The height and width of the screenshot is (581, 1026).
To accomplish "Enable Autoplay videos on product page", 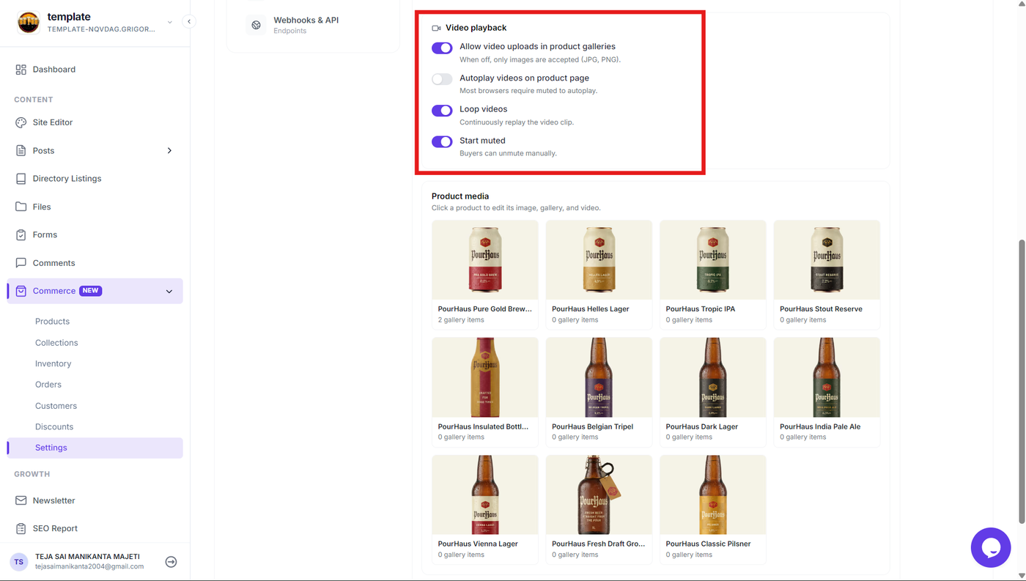I will [x=442, y=79].
